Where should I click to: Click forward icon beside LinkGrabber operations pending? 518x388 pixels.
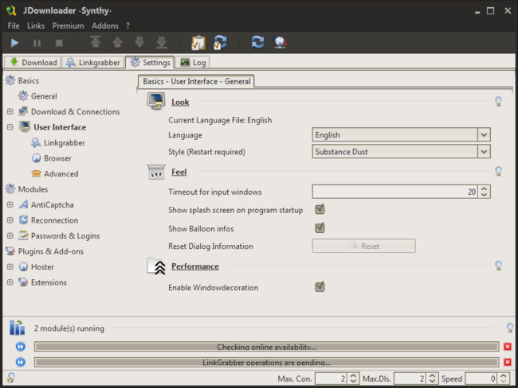point(21,363)
